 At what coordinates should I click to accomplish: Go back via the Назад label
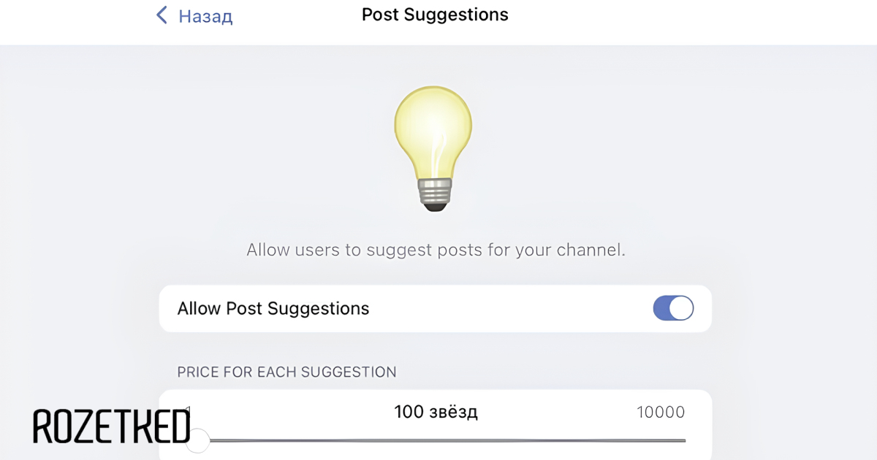(205, 16)
